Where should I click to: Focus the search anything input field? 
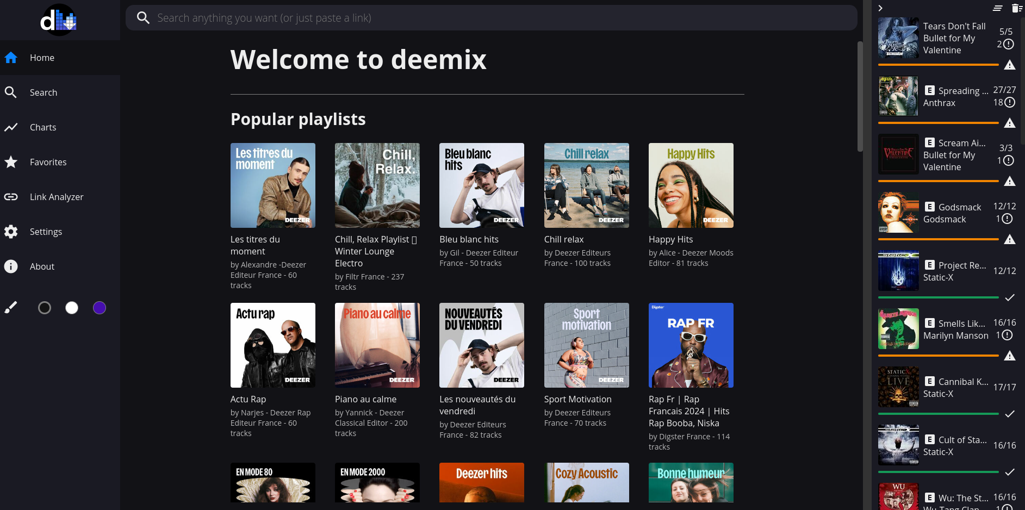(x=489, y=18)
